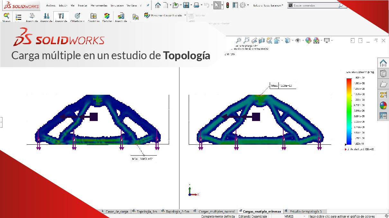Expand the View Orientation dropdown arrow

[x=282, y=41]
